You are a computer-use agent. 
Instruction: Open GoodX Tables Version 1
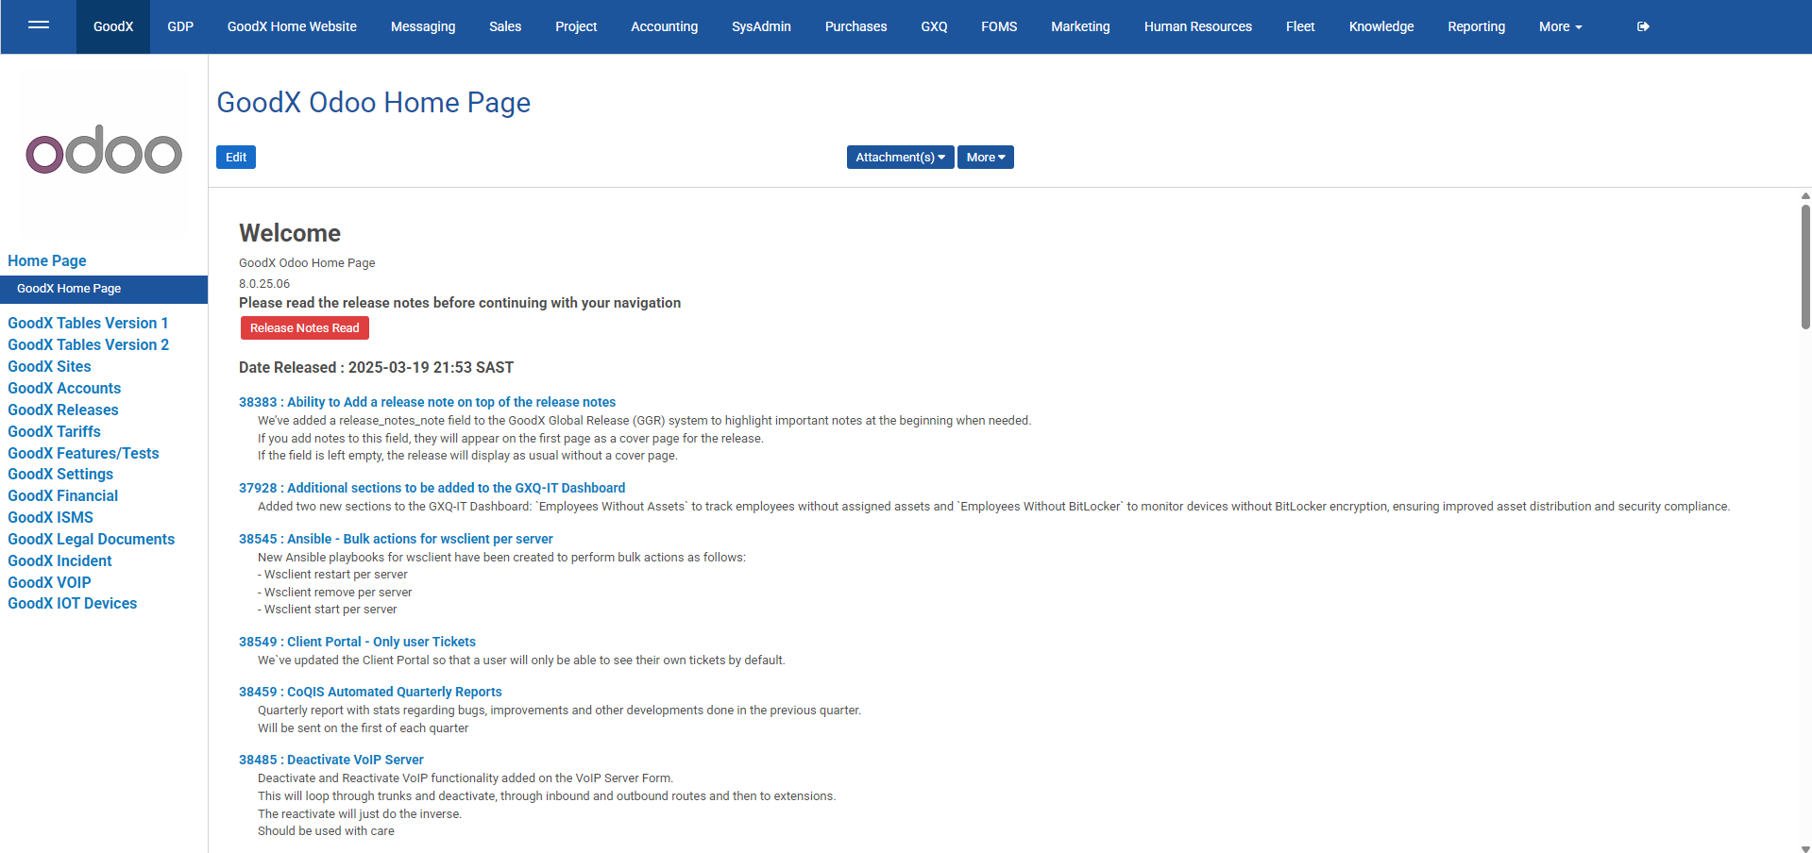point(88,323)
